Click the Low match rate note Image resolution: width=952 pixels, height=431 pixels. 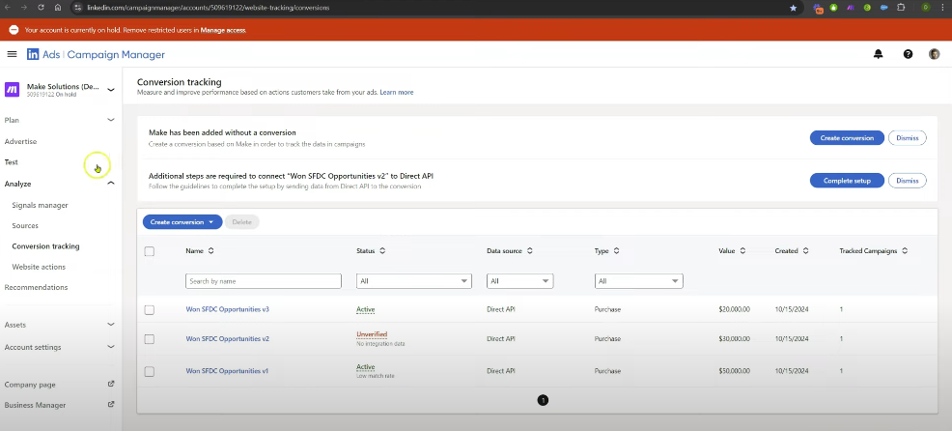(374, 376)
